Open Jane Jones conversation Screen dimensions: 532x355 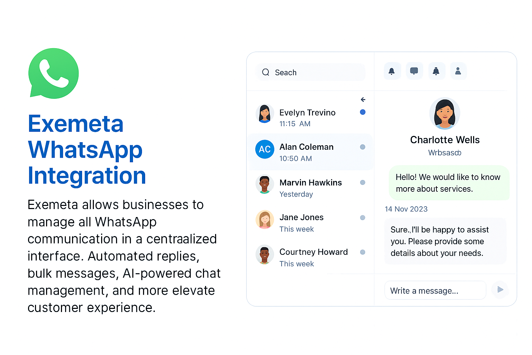tap(311, 223)
